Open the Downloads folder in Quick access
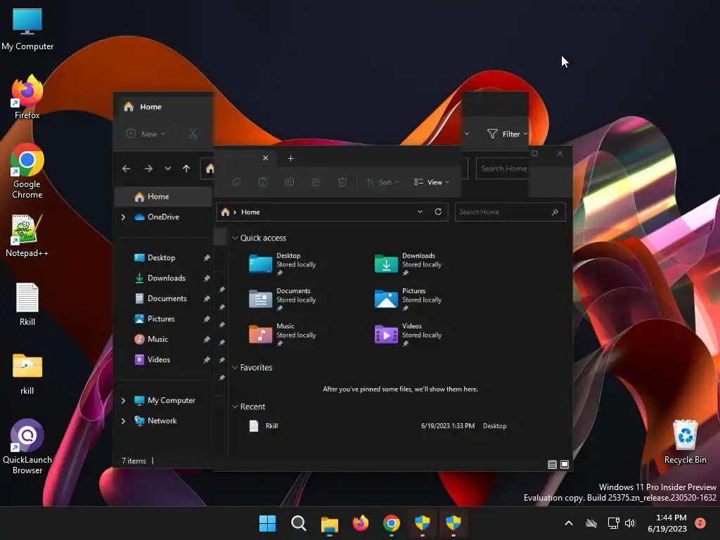This screenshot has height=540, width=720. (409, 264)
